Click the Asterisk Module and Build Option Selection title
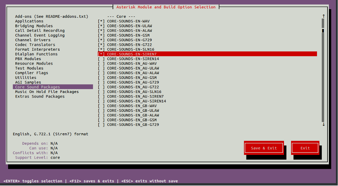This screenshot has height=186, width=338. pos(166,7)
